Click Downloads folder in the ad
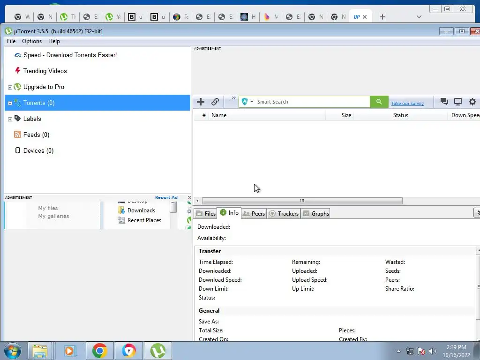This screenshot has width=480, height=360. tap(141, 210)
